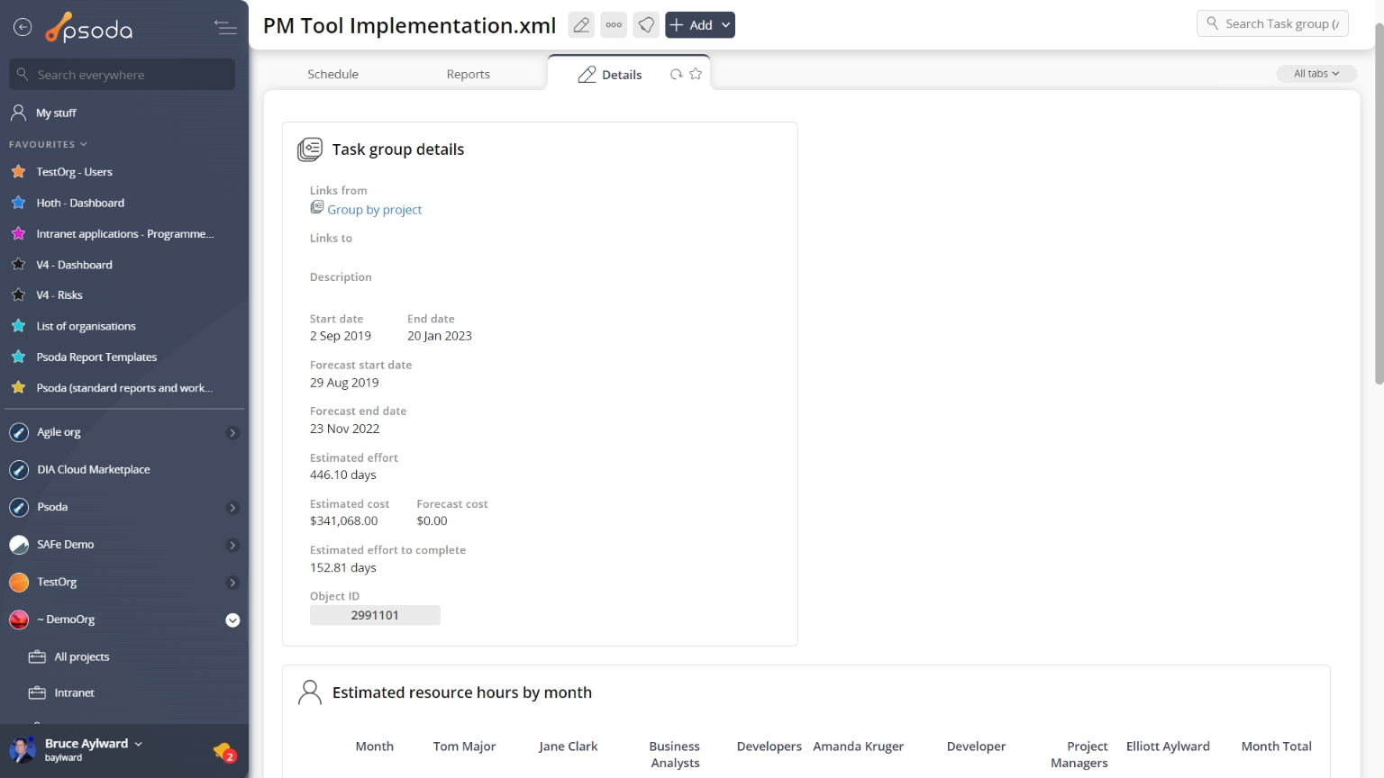Open Intranet in sidebar
This screenshot has width=1384, height=778.
74,693
